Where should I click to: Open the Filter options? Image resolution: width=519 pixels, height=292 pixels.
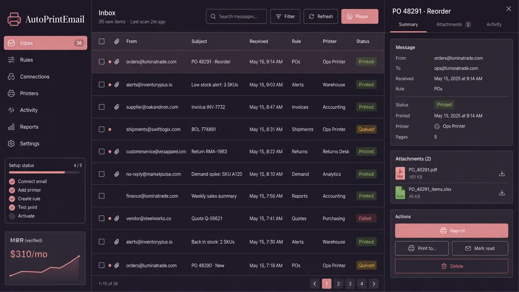285,16
